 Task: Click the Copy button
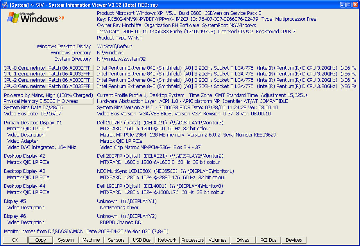tap(41, 240)
